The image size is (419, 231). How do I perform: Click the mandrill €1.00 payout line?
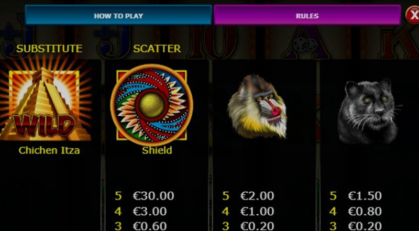[248, 212]
